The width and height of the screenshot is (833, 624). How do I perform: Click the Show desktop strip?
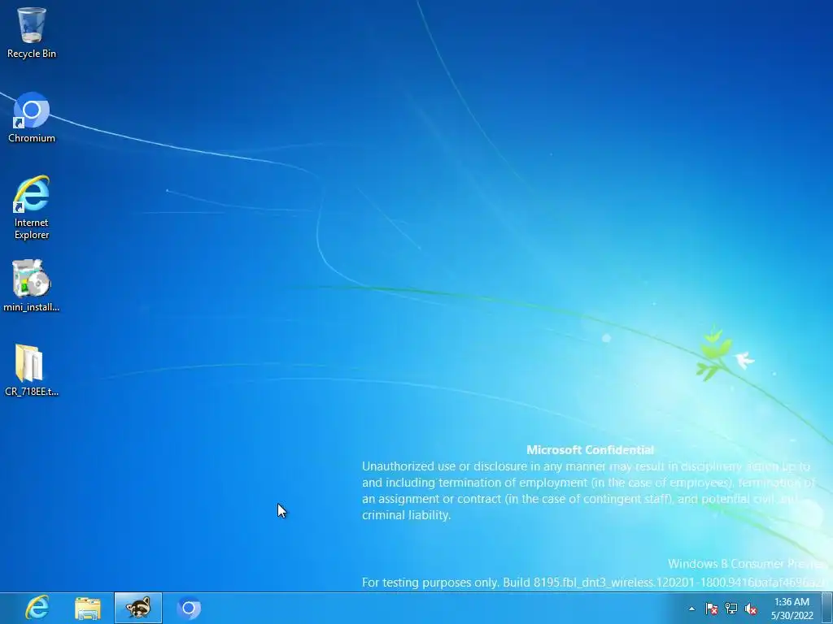coord(826,608)
